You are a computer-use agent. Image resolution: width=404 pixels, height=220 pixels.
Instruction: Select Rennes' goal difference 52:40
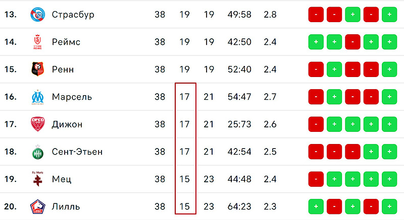click(x=239, y=69)
